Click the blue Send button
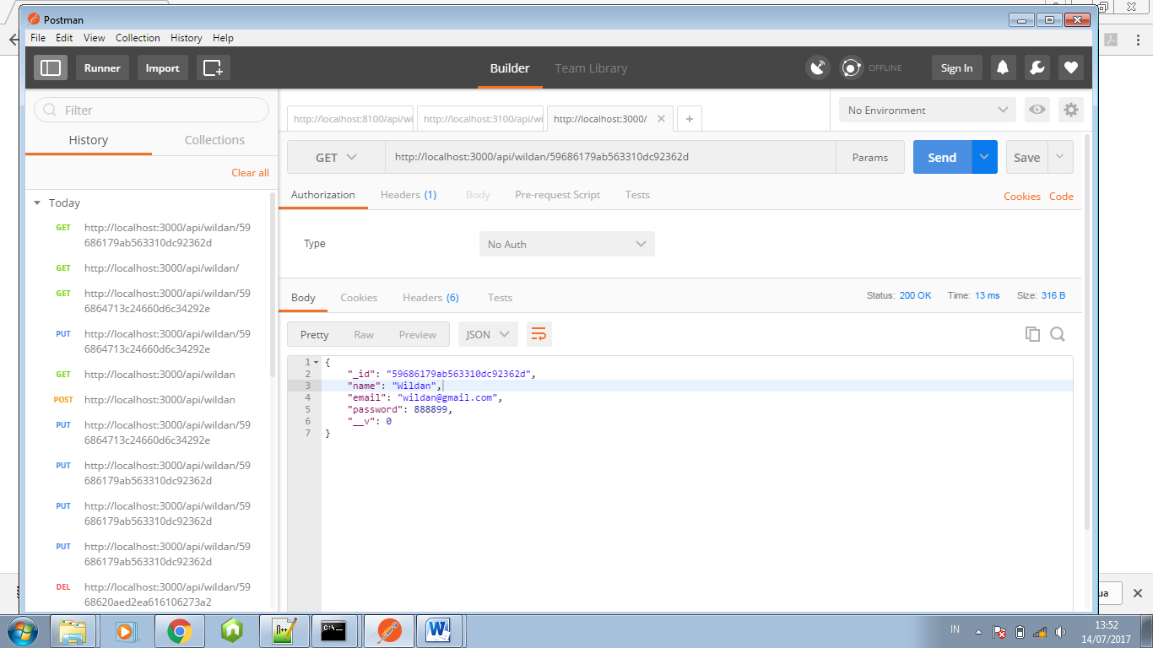Image resolution: width=1153 pixels, height=648 pixels. [x=943, y=157]
